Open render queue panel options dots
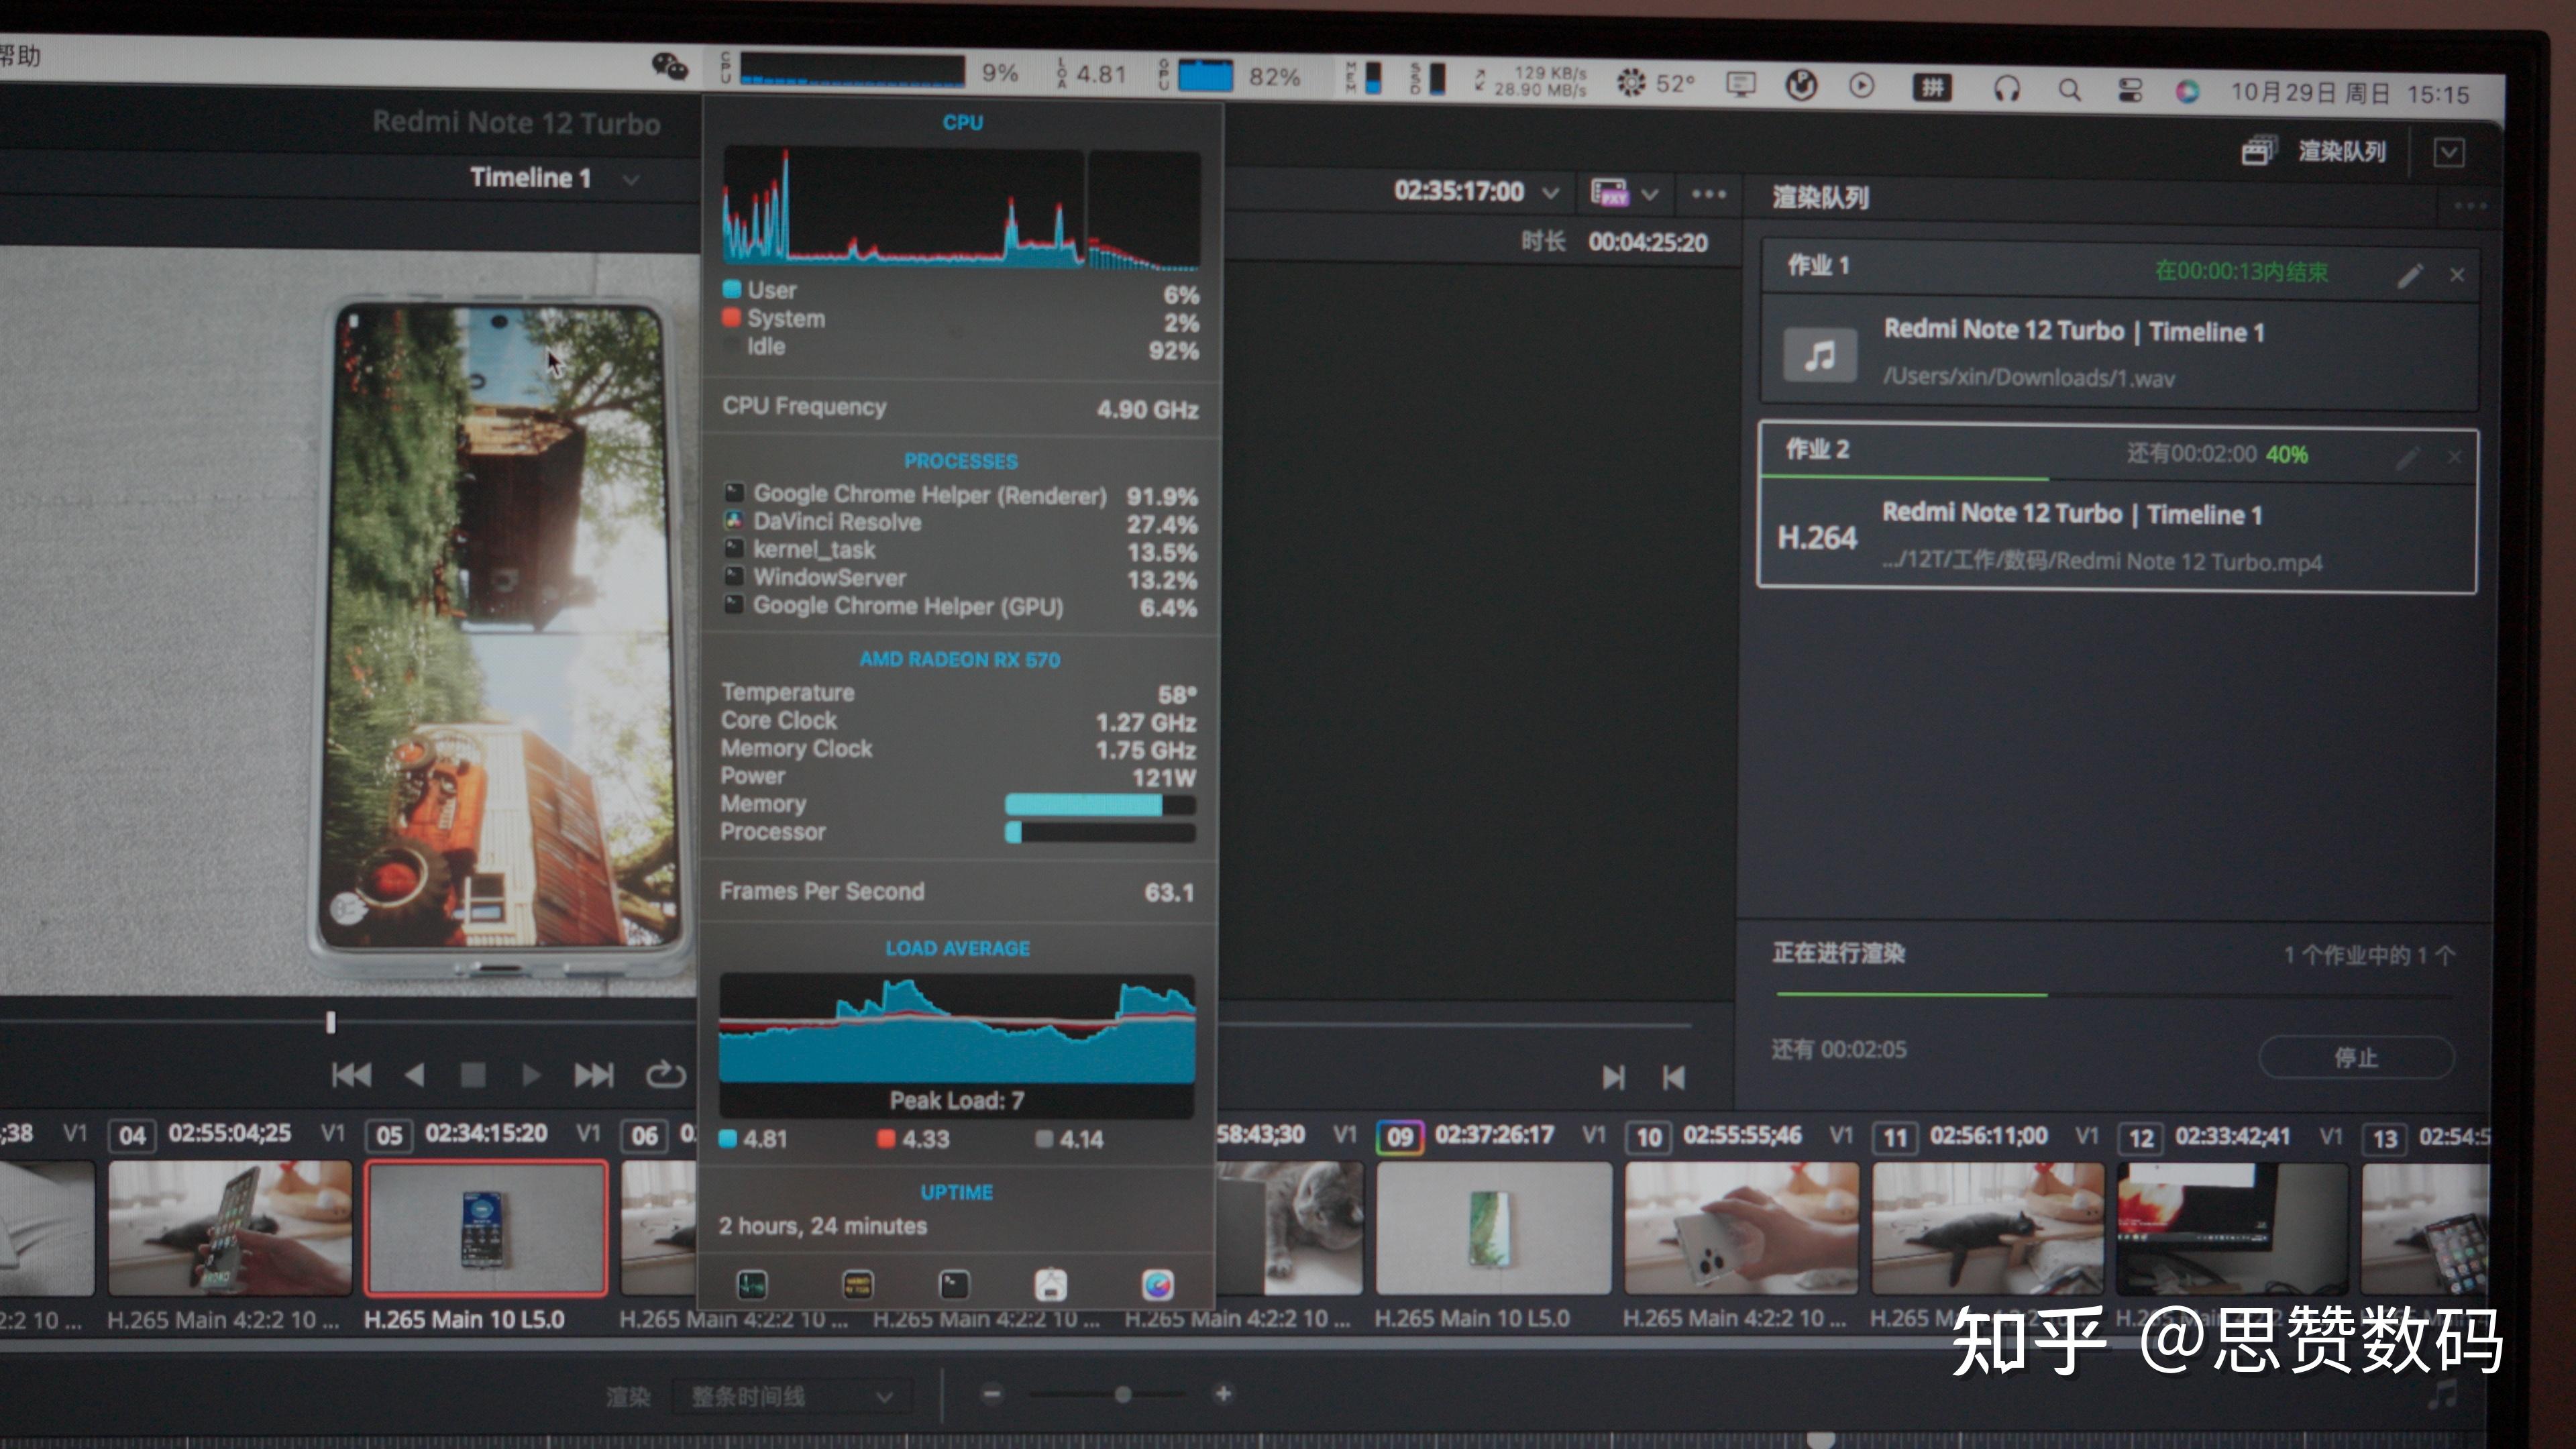This screenshot has height=1449, width=2576. [x=2469, y=206]
